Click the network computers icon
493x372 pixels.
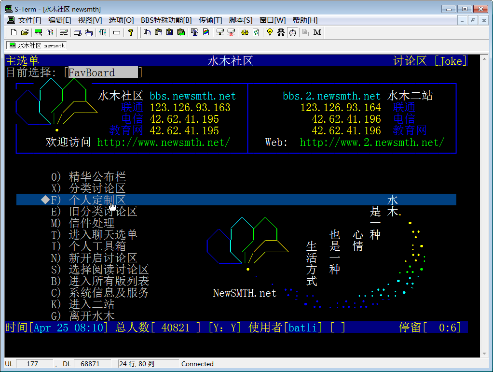(x=281, y=32)
